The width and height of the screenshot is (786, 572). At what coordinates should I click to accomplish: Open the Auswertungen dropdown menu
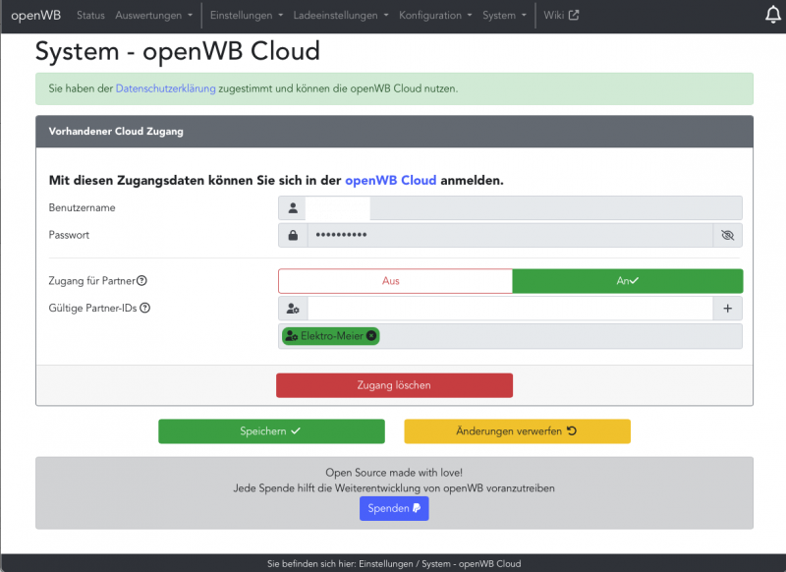[x=150, y=15]
